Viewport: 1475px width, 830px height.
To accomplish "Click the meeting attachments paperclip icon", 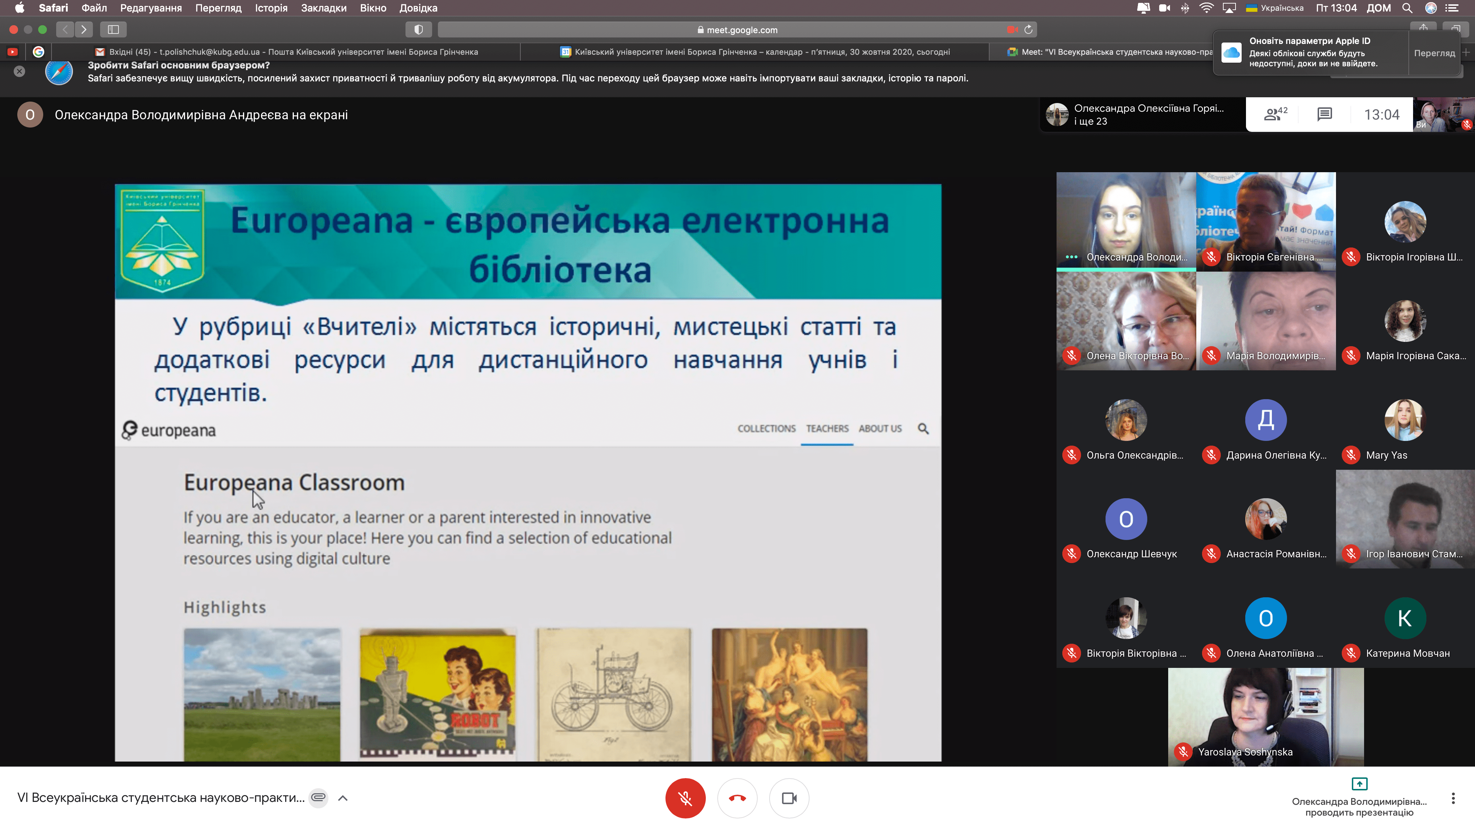I will 318,797.
